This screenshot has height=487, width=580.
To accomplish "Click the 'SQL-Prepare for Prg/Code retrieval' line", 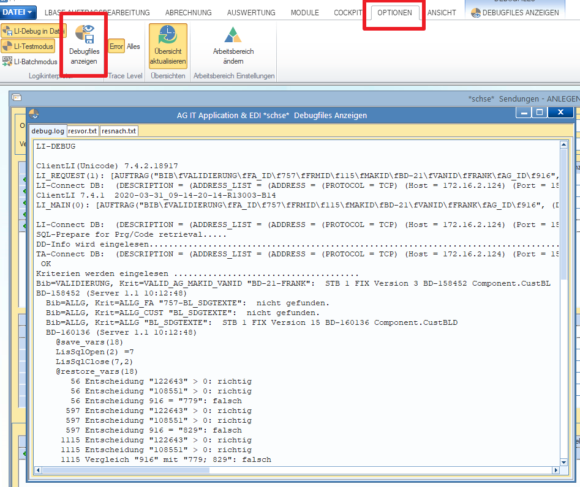I will [x=131, y=235].
